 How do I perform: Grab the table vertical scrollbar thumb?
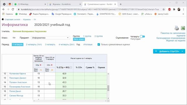(108, 88)
